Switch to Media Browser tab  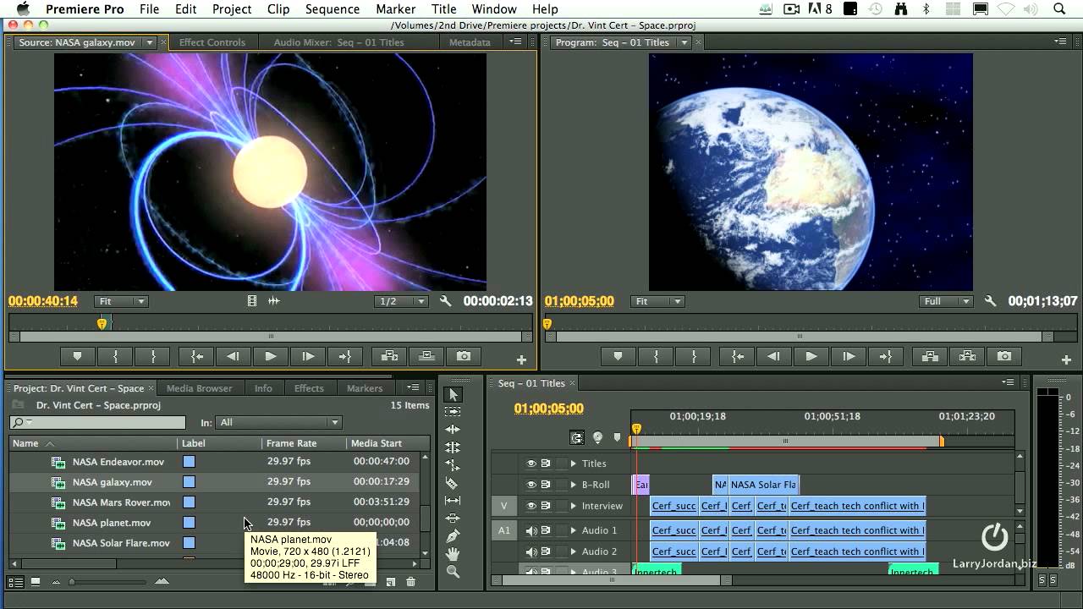pyautogui.click(x=199, y=388)
